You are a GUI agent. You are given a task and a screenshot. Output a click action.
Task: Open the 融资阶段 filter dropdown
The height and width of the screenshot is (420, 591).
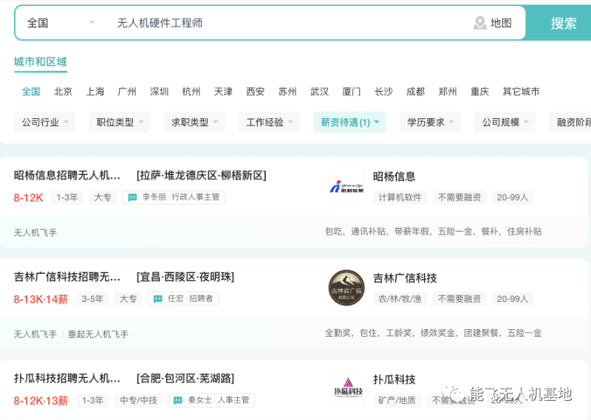coord(570,122)
